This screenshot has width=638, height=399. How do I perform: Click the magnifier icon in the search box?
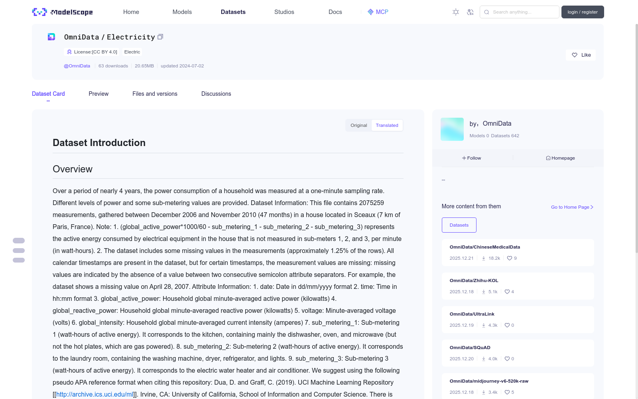click(486, 12)
